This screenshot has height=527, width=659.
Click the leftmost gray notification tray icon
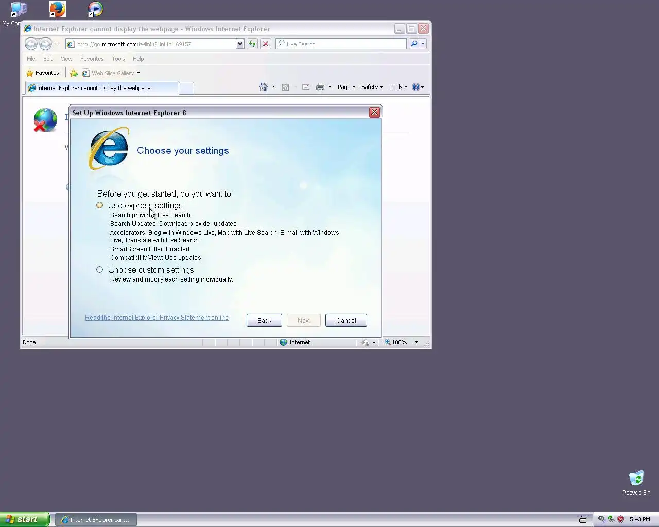[x=601, y=519]
